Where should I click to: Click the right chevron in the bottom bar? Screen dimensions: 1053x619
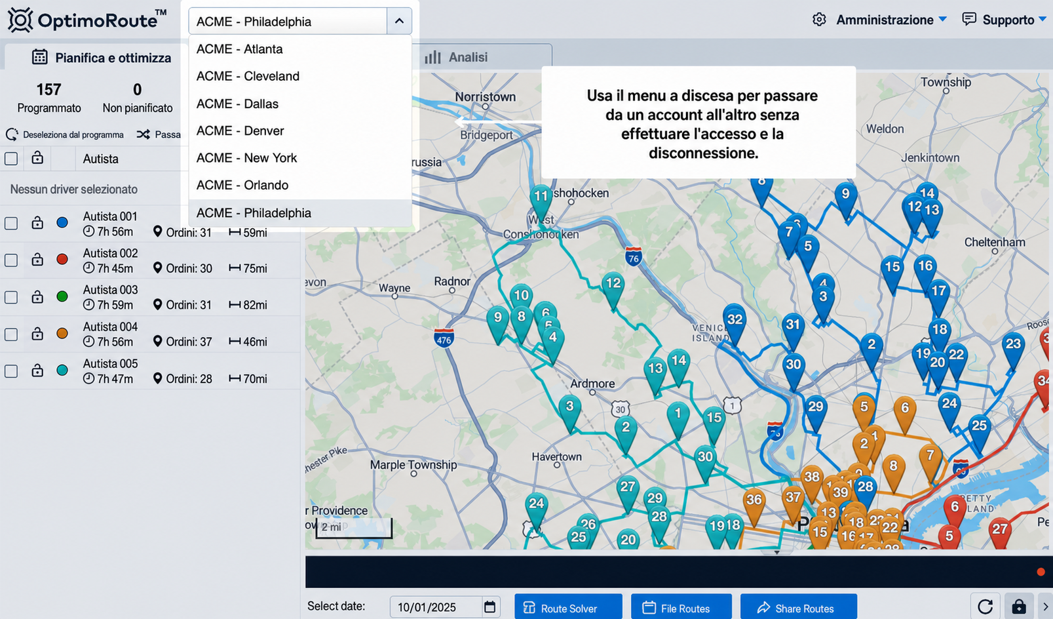pos(1045,607)
